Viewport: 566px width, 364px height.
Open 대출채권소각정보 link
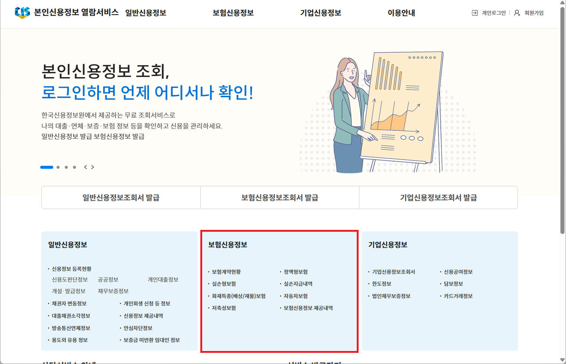point(71,316)
